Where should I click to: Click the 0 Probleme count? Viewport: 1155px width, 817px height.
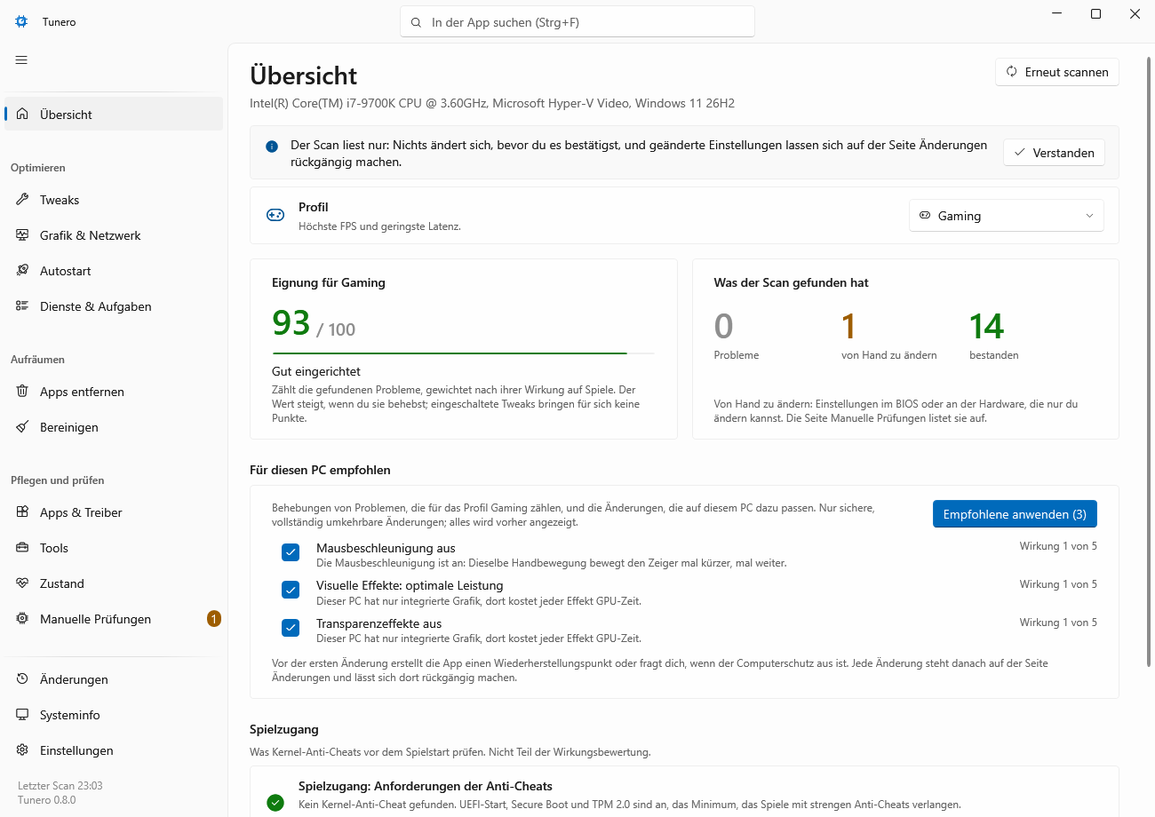[724, 327]
